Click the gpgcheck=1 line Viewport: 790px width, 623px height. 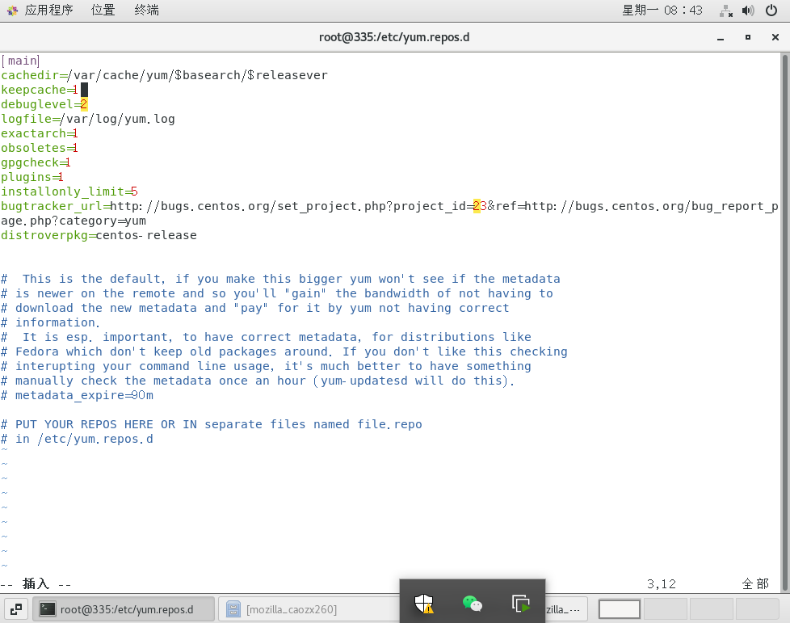(x=36, y=162)
